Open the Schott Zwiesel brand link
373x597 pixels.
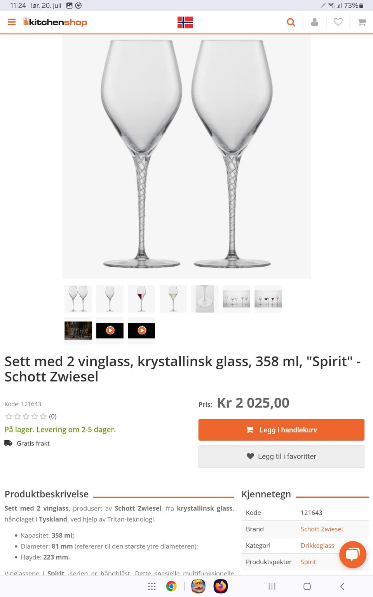click(x=321, y=529)
